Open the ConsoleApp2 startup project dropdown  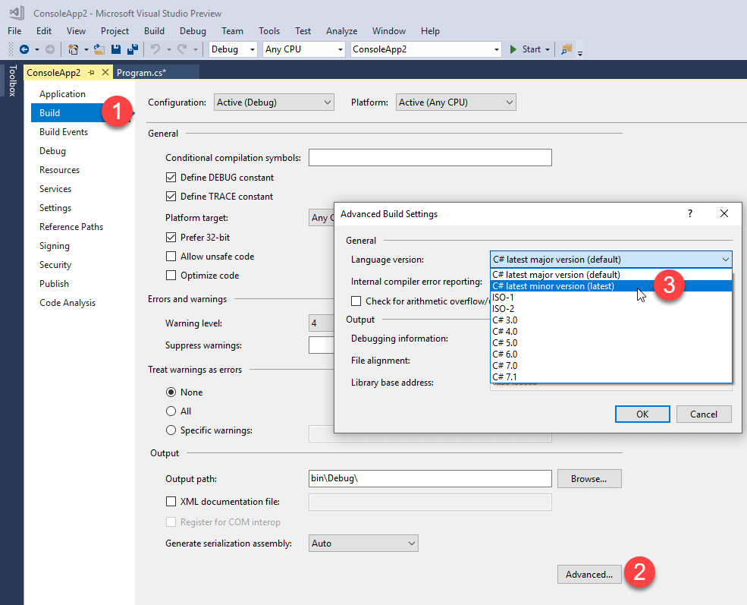pyautogui.click(x=426, y=49)
